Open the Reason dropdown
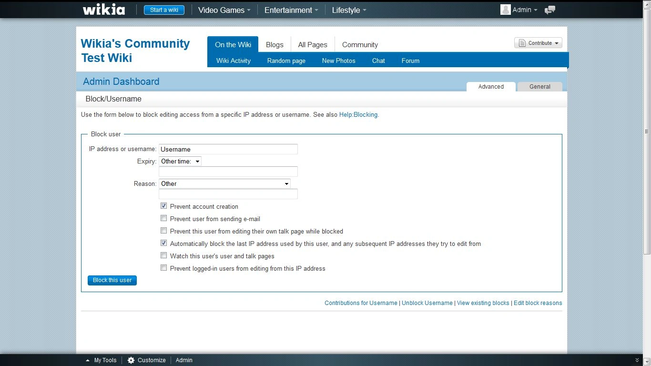 (x=224, y=184)
